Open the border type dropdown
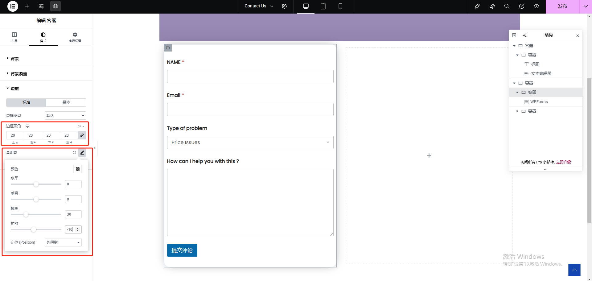This screenshot has height=281, width=592. 65,115
